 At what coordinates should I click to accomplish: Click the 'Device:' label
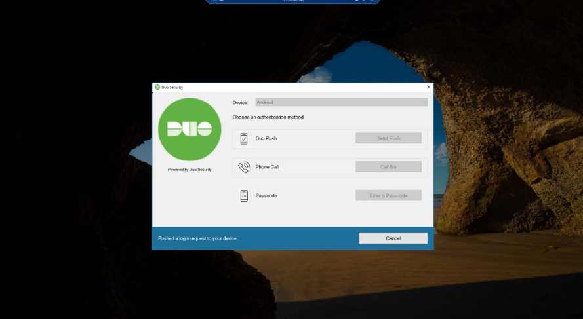(240, 102)
